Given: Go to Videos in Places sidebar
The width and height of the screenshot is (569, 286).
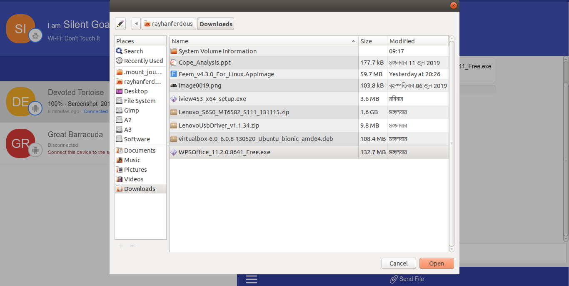Looking at the screenshot, I should coord(140,179).
